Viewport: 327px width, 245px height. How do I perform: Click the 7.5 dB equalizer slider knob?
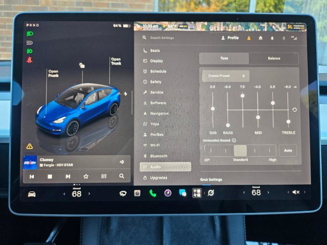[242, 96]
